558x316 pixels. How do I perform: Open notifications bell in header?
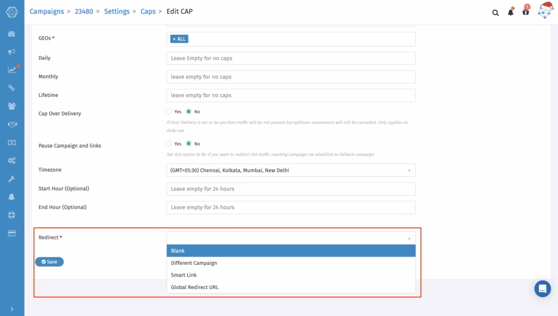click(x=511, y=12)
